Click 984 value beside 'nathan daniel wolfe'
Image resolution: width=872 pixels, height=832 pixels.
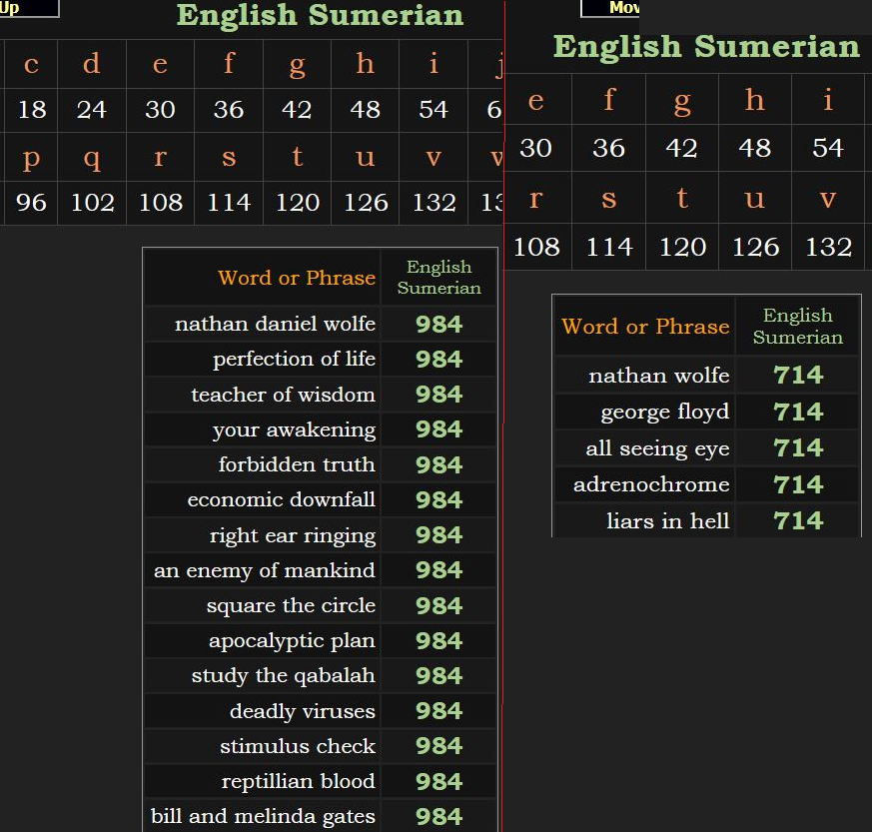[439, 325]
